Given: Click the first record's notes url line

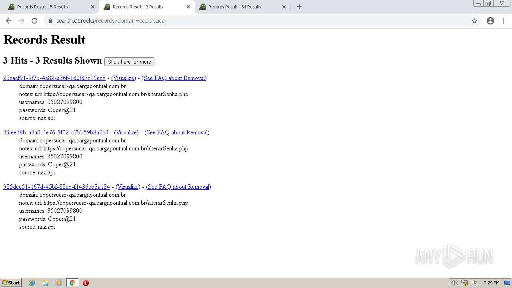Looking at the screenshot, I should point(104,94).
